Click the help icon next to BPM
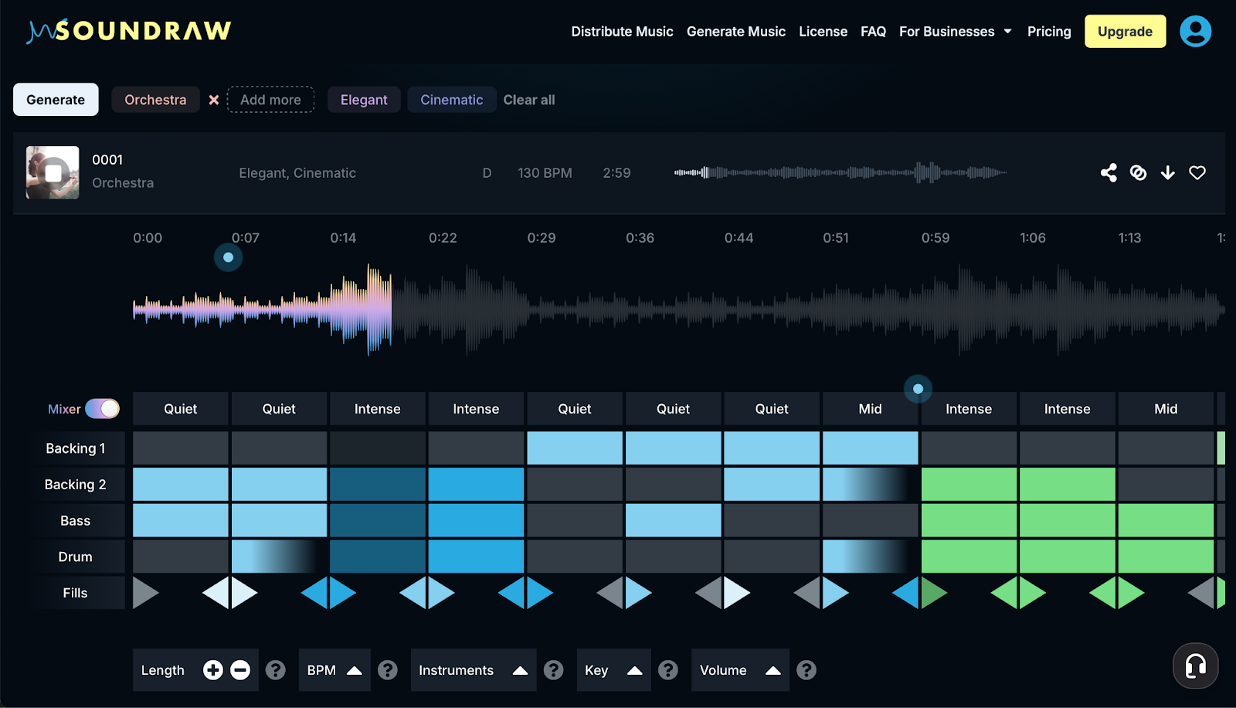Viewport: 1236px width, 708px height. click(388, 670)
